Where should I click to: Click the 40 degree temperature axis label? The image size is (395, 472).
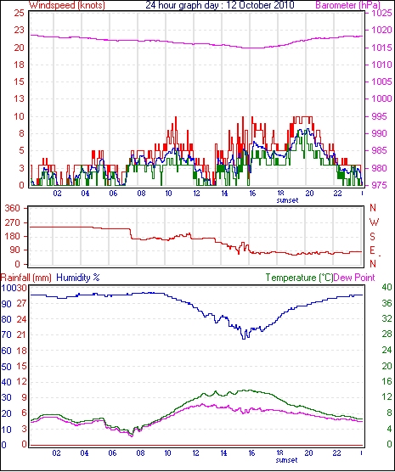coord(387,288)
